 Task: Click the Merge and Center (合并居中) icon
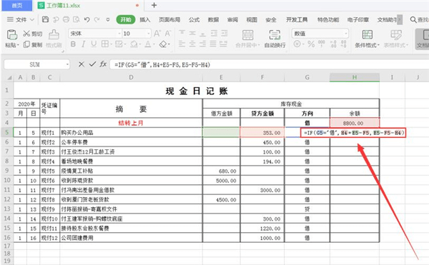coord(247,35)
